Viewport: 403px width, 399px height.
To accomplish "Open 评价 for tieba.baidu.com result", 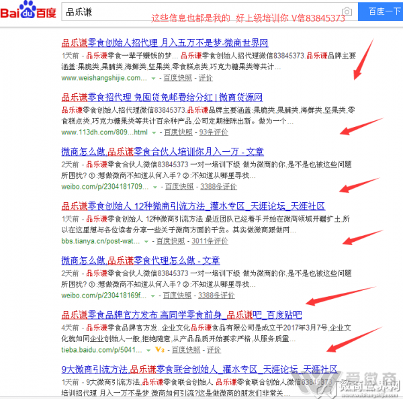I will point(214,350).
